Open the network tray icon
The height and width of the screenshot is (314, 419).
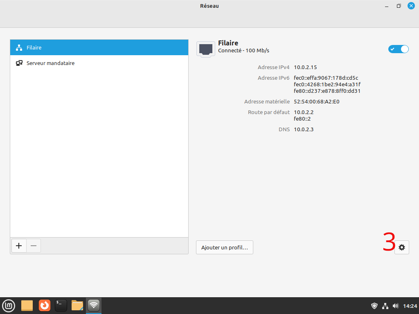385,306
